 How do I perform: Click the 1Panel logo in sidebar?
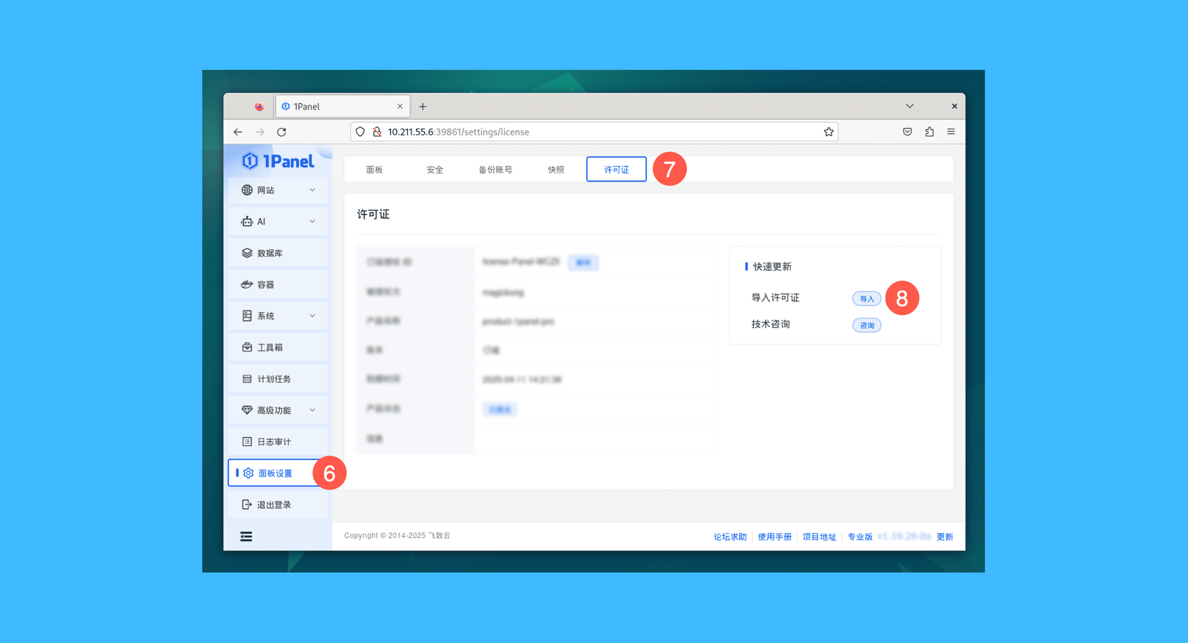click(277, 161)
